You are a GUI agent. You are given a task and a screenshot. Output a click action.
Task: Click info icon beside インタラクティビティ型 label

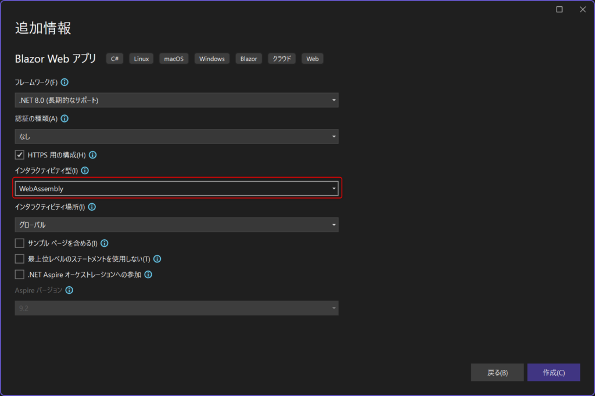[85, 171]
